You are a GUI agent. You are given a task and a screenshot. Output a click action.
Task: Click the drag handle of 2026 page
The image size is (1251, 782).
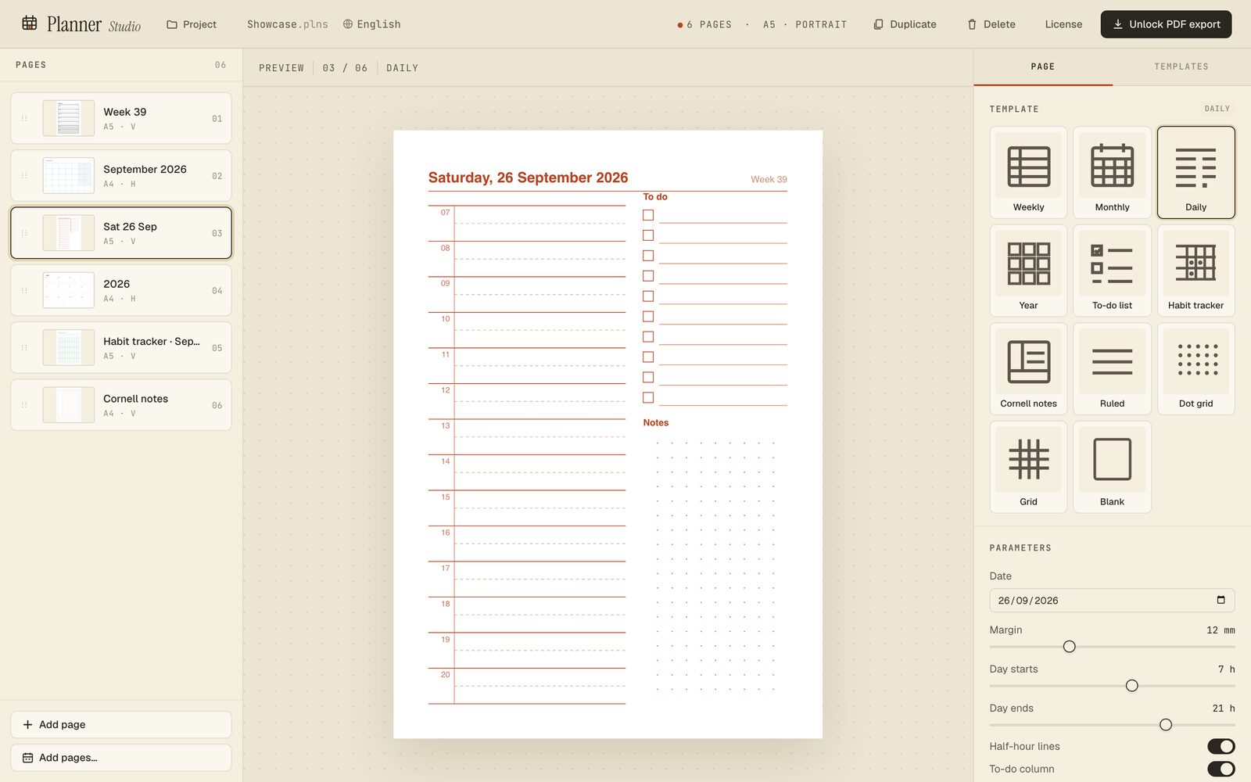[24, 290]
